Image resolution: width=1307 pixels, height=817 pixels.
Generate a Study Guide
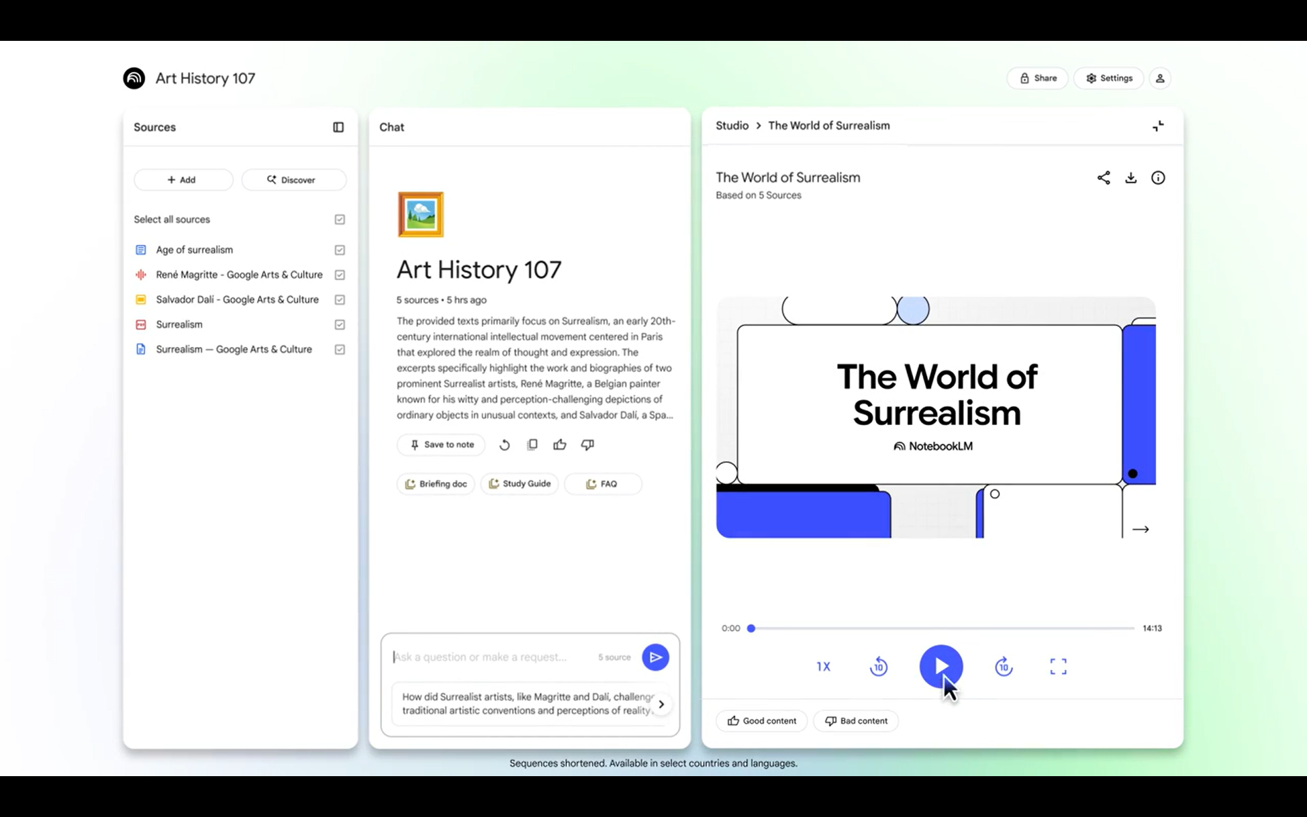click(x=519, y=483)
